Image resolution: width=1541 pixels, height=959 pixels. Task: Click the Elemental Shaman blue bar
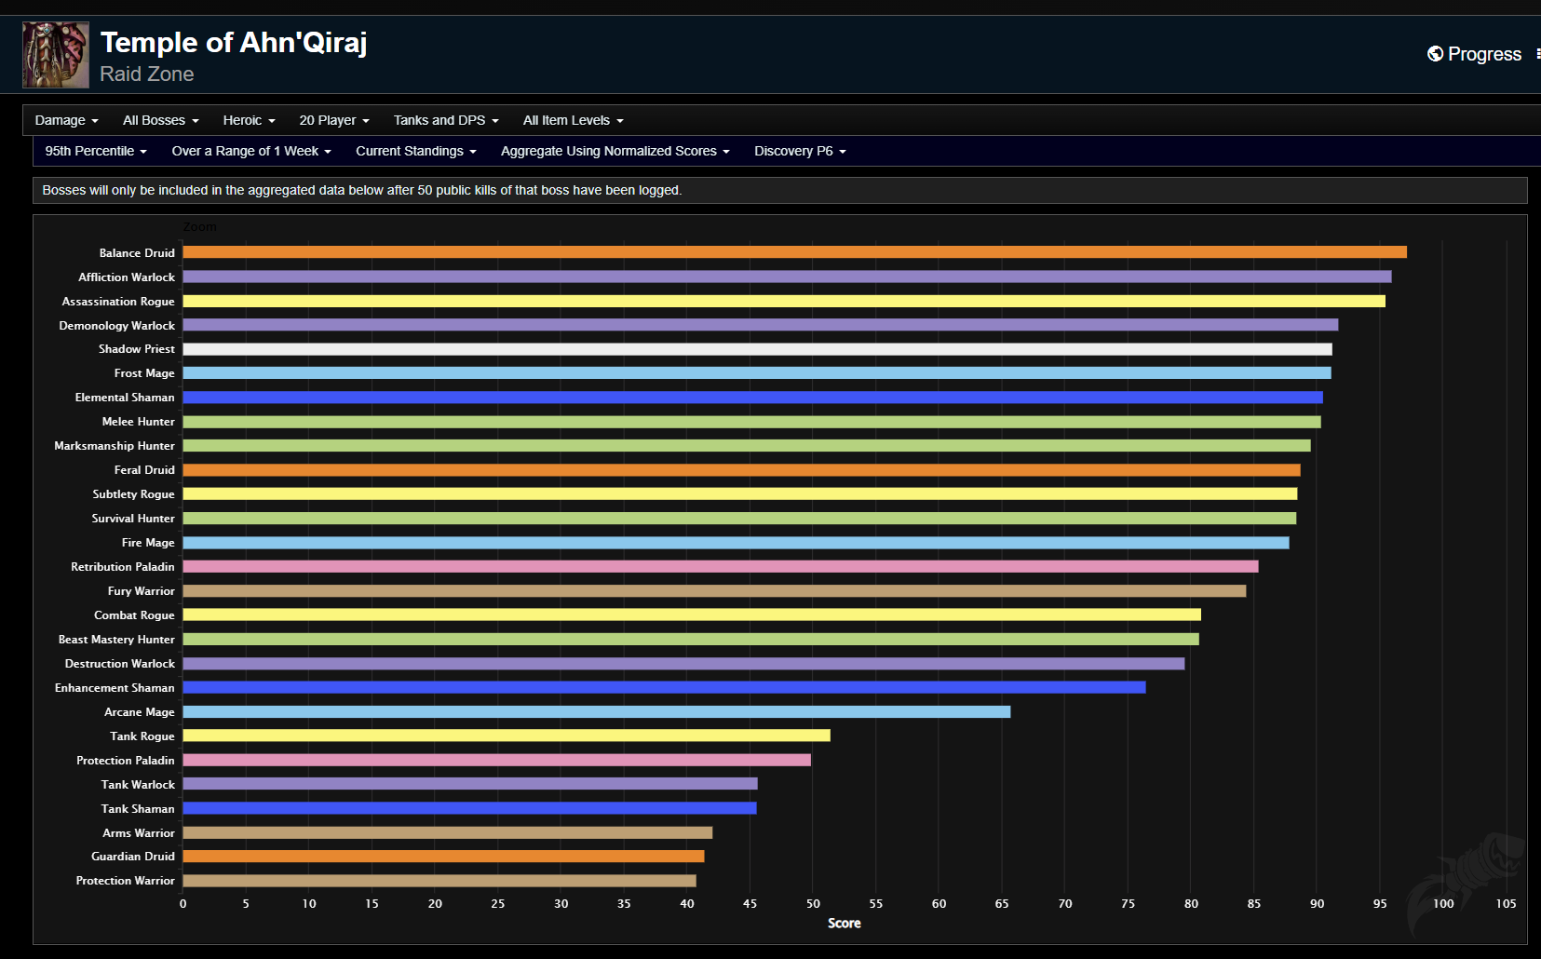click(x=752, y=398)
